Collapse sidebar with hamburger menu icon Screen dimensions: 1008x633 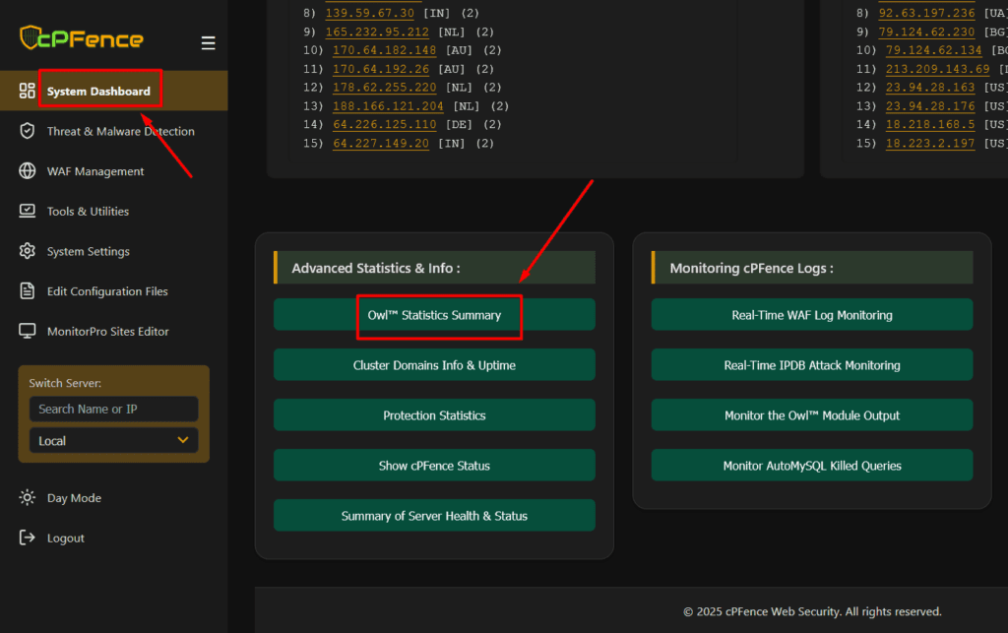click(208, 43)
